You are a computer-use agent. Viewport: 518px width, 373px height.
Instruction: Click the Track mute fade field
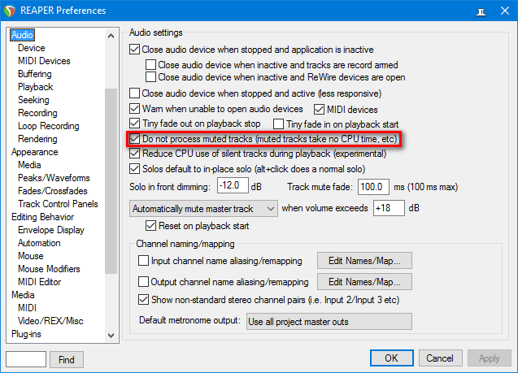(375, 187)
